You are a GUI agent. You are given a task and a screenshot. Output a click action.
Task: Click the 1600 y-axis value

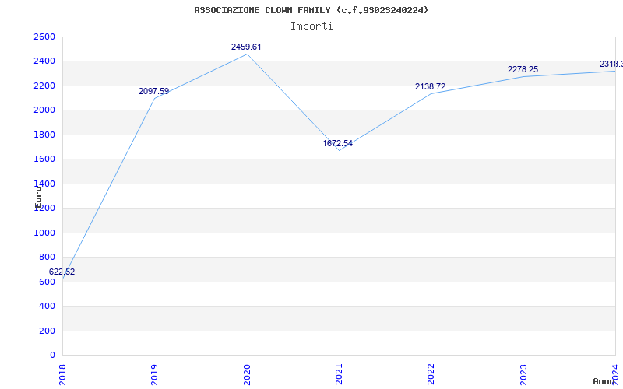point(44,159)
